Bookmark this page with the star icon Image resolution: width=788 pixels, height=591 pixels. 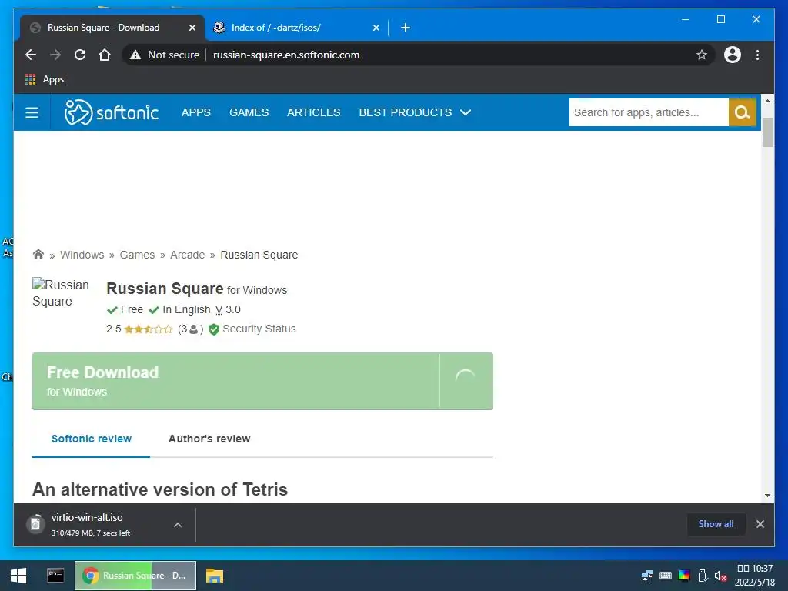[x=702, y=55]
